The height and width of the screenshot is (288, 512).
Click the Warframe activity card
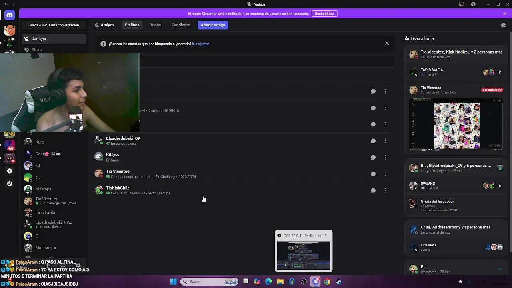456,269
